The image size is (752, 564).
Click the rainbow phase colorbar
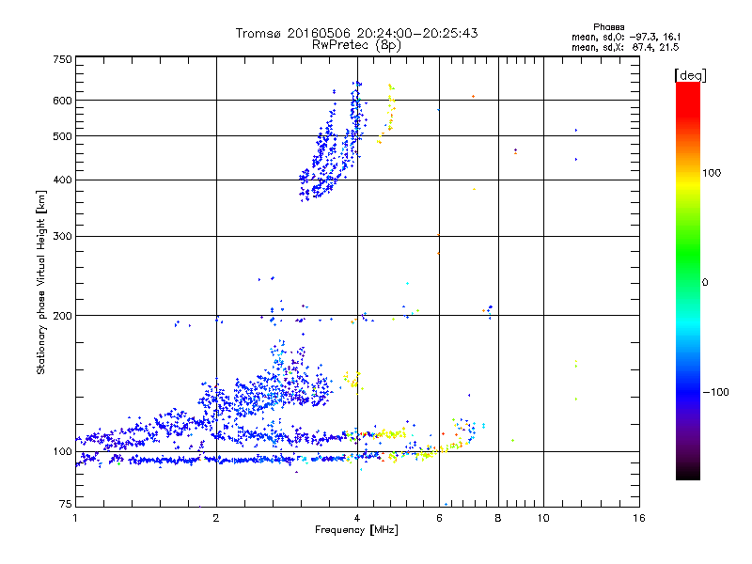click(688, 281)
